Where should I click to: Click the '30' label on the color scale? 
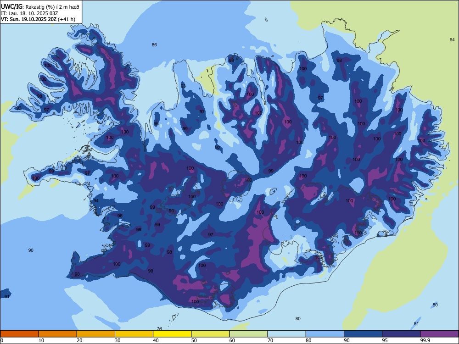click(x=118, y=340)
